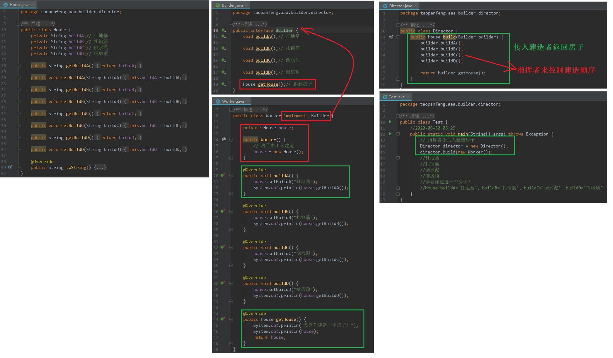Click the @ gutter icon beside Director build method
Screen dimensions: 613x358
pos(391,37)
